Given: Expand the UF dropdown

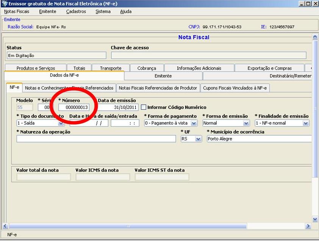Looking at the screenshot, I should coord(198,139).
